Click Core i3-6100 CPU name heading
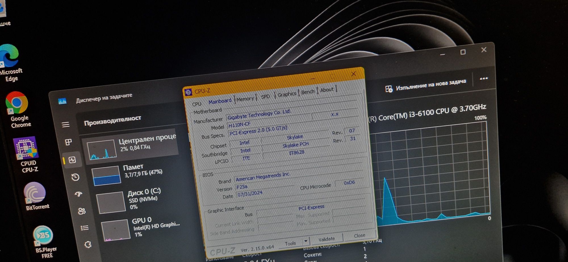Viewport: 568px width, 262px height. 427,113
